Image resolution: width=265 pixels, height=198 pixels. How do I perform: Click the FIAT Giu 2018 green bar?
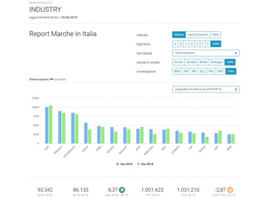[x=50, y=125]
